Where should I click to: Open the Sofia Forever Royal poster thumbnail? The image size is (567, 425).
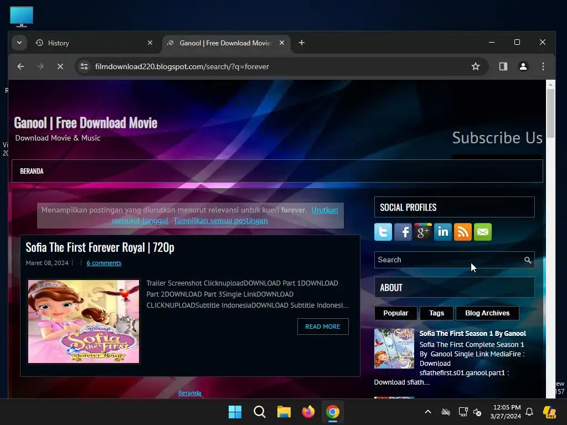tap(84, 322)
